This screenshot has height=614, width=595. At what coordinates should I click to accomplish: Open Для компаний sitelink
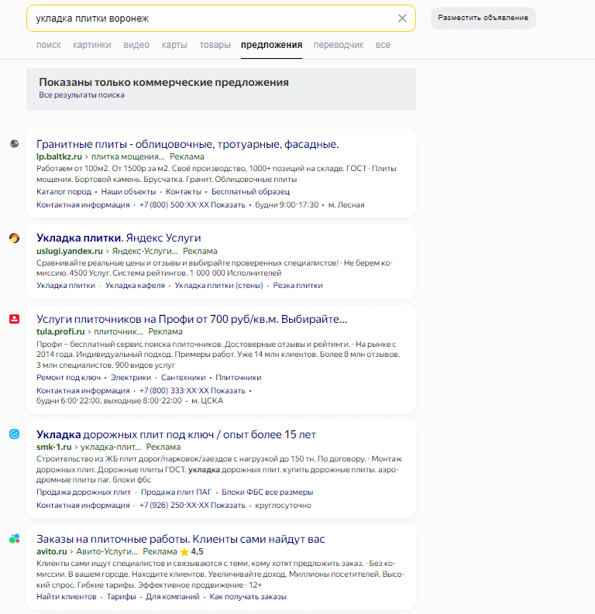tap(172, 597)
